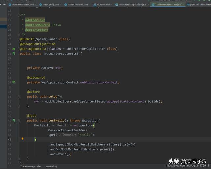Run the test class via line 26 gutter icon

(14, 53)
